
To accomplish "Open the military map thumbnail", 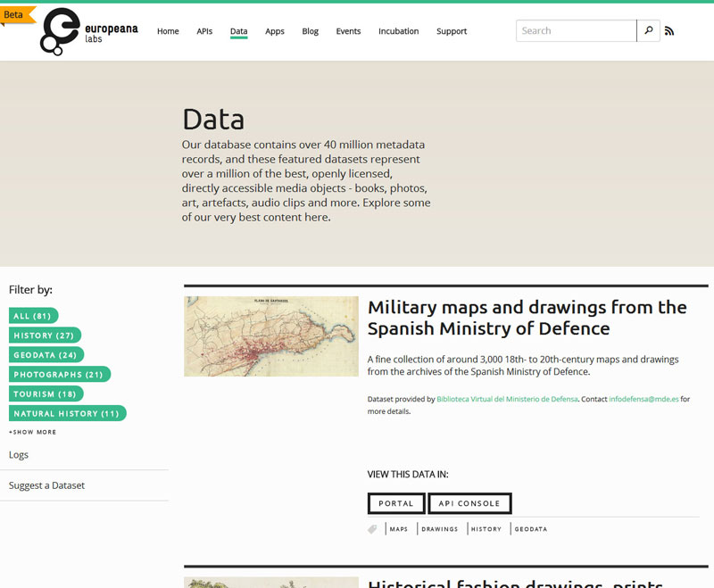I will point(271,336).
